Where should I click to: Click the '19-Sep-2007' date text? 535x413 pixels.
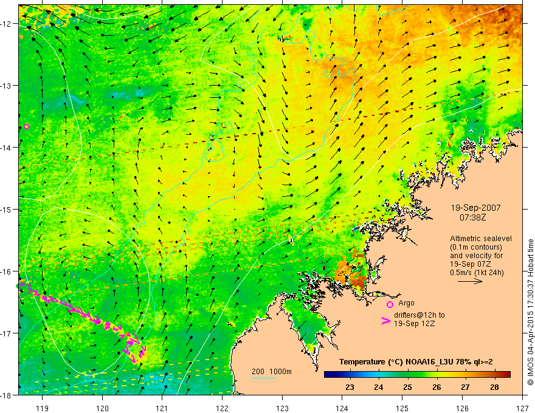point(475,208)
